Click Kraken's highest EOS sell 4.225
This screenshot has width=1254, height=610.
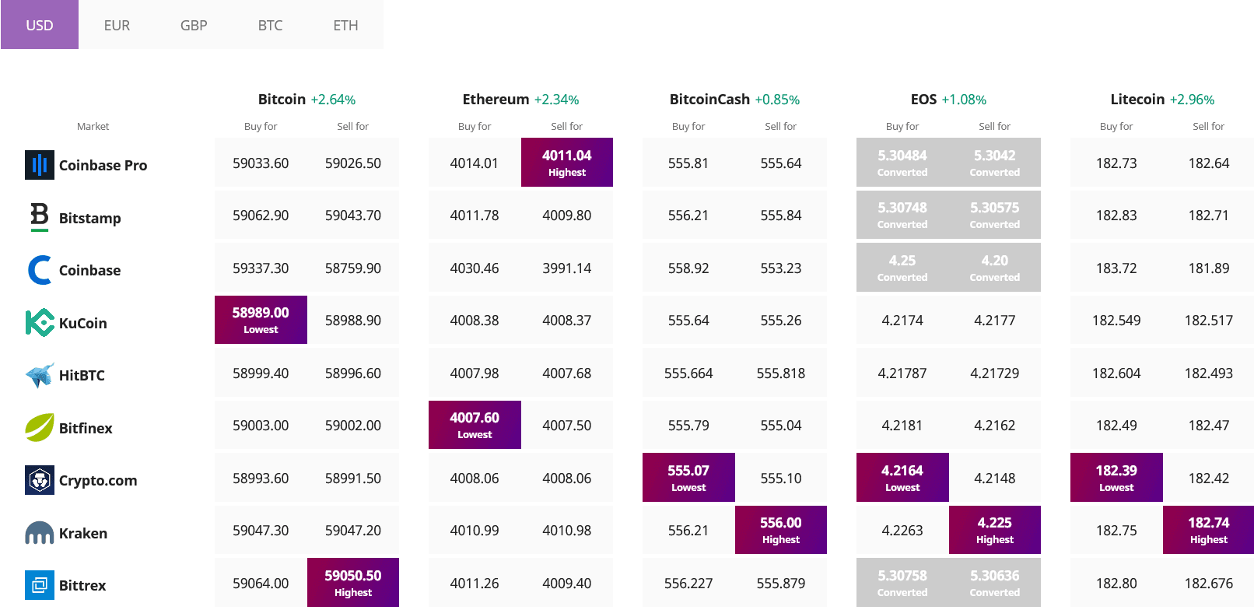click(995, 530)
